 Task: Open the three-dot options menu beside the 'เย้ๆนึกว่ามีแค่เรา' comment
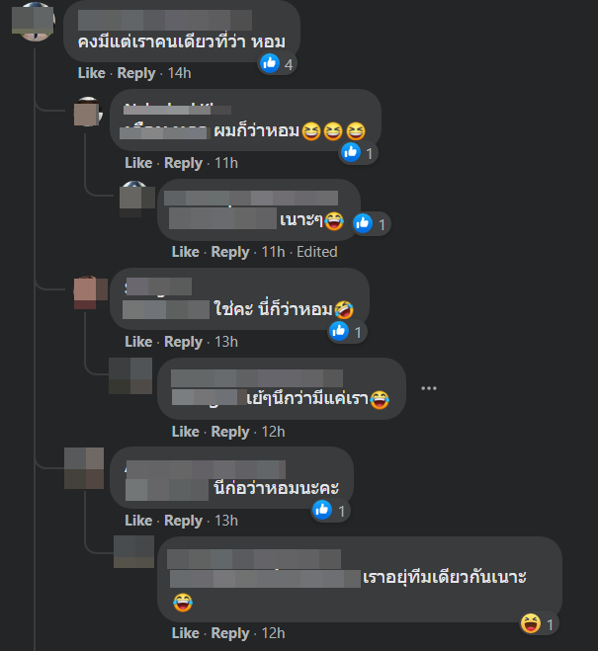coord(429,388)
